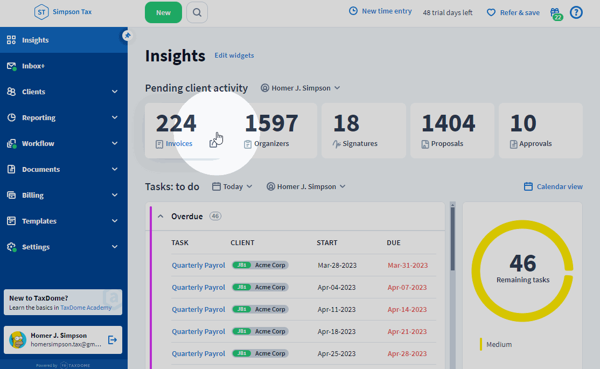Click Homer Simpson avatar picture
The image size is (600, 369).
coord(18,340)
